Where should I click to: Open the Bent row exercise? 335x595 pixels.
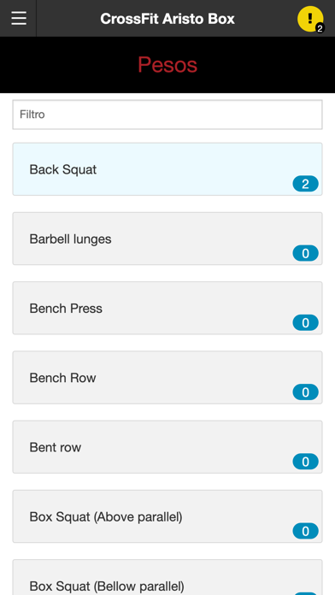pyautogui.click(x=167, y=447)
